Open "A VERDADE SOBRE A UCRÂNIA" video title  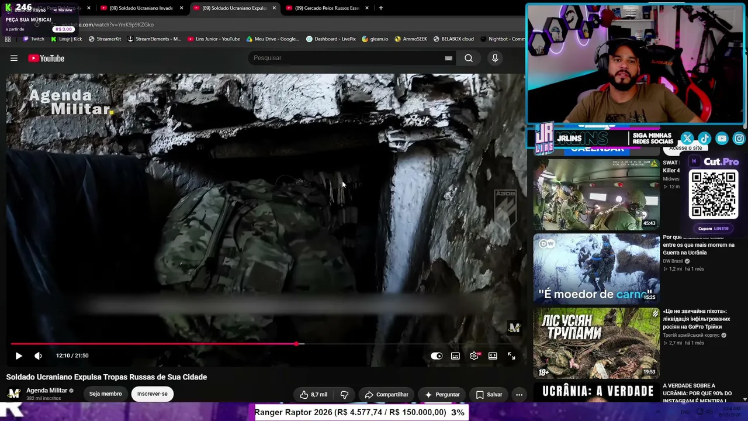tap(697, 393)
